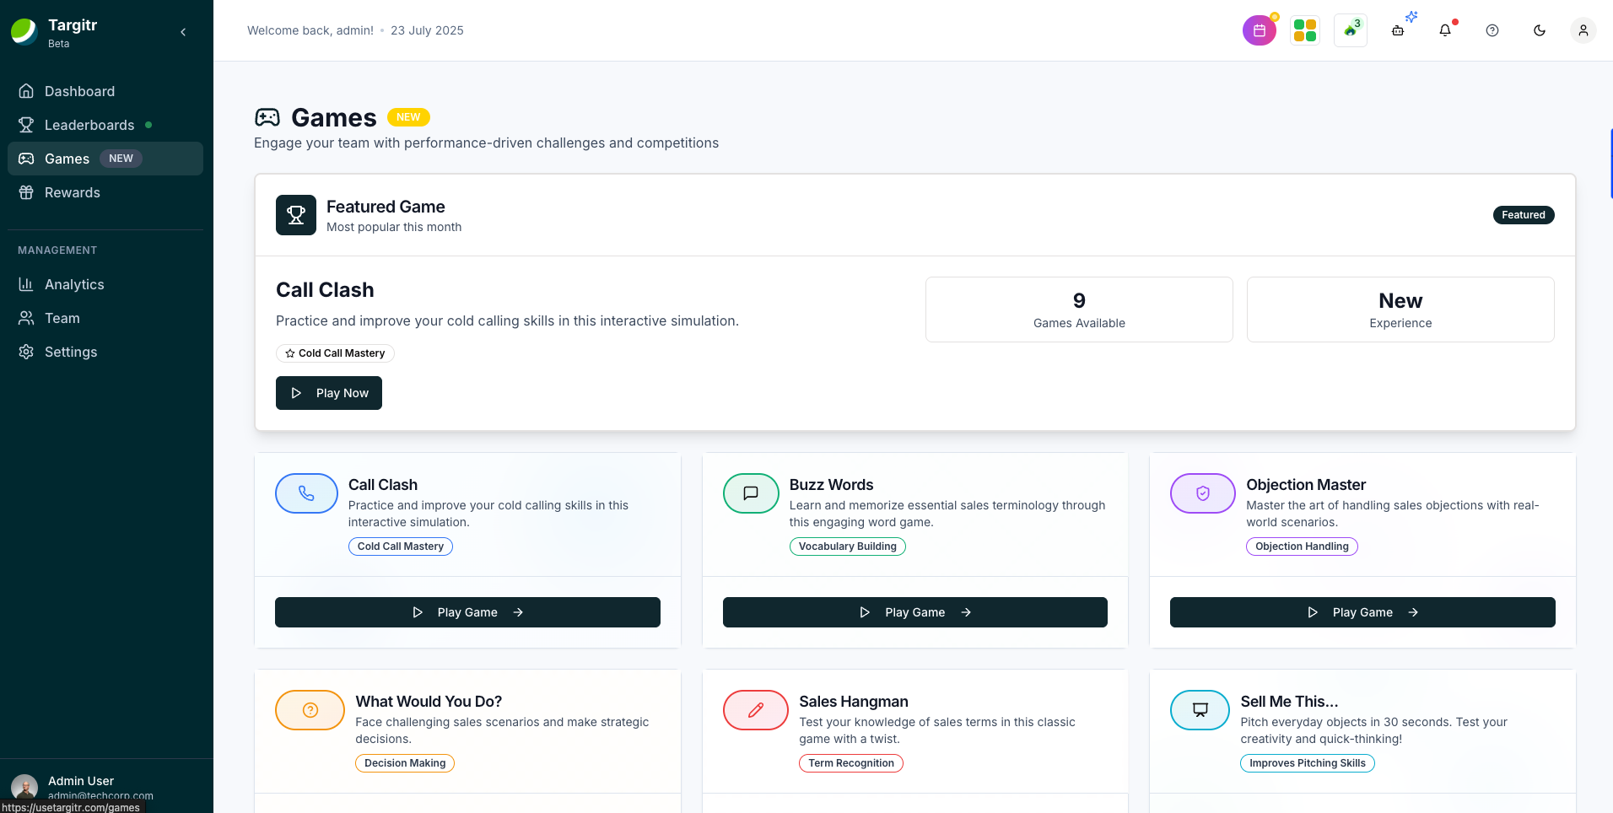Click the four colored squares grid icon
This screenshot has width=1613, height=813.
1304,30
